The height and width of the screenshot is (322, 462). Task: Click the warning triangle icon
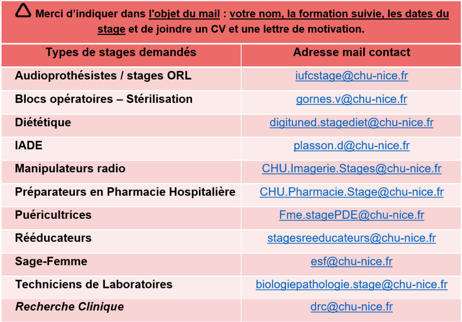pos(23,12)
